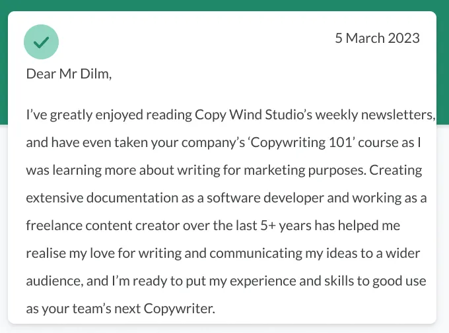This screenshot has height=333, width=449.
Task: Click the words 'Copy Wind Studio's'
Action: (x=254, y=115)
